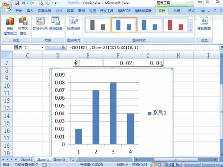Select the chart tools 设计 (Design) tab
The height and width of the screenshot is (167, 223).
[x=162, y=11]
